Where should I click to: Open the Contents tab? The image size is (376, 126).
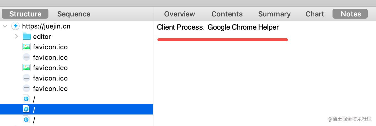click(227, 14)
